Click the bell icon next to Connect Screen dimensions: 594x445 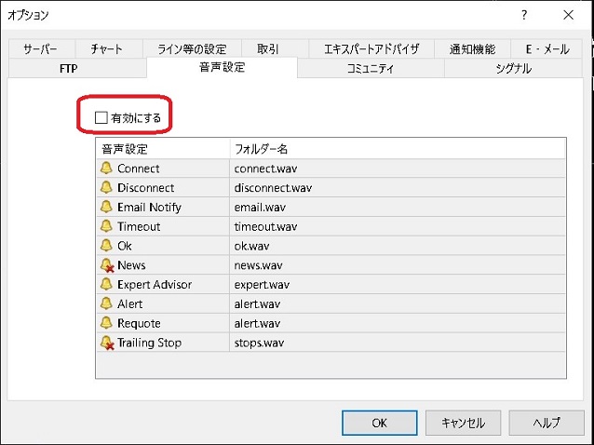[x=106, y=169]
